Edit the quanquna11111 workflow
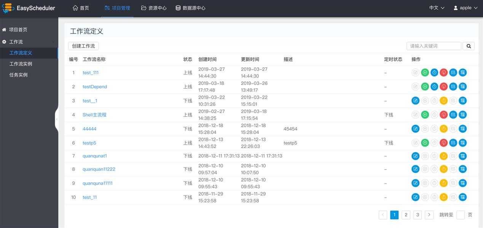Image resolution: width=483 pixels, height=228 pixels. click(x=416, y=183)
